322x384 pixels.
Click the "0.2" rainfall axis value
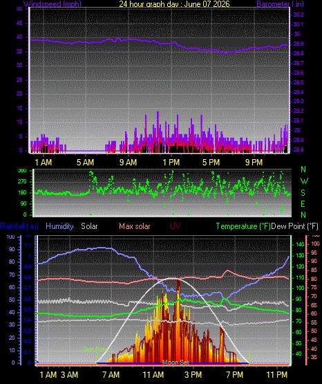[28, 341]
